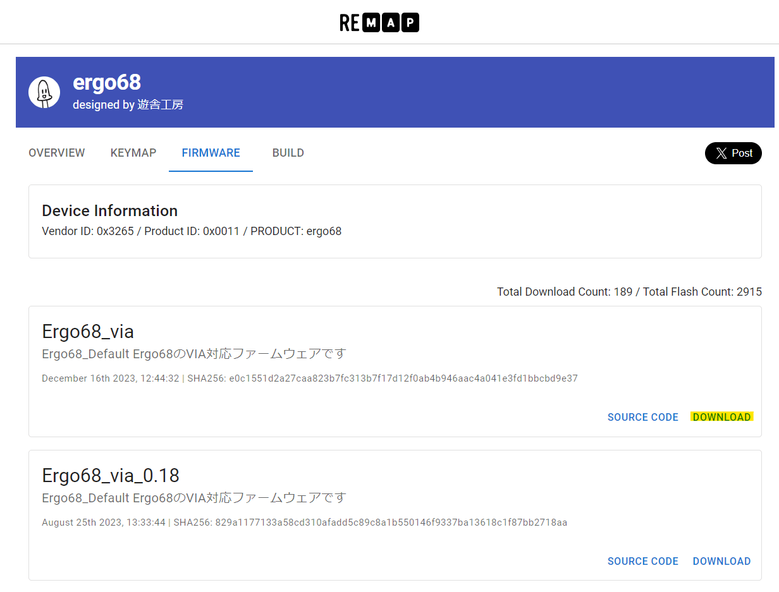Click the Ergo68_via description text

click(x=194, y=354)
